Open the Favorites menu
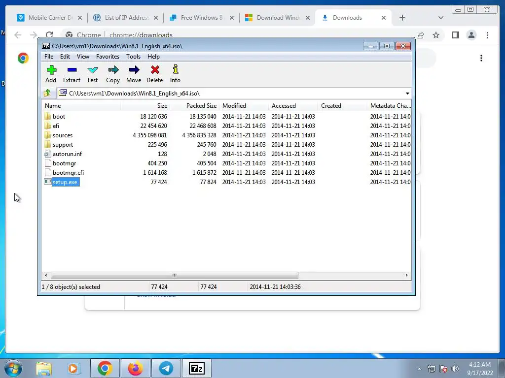The width and height of the screenshot is (505, 378). [108, 57]
